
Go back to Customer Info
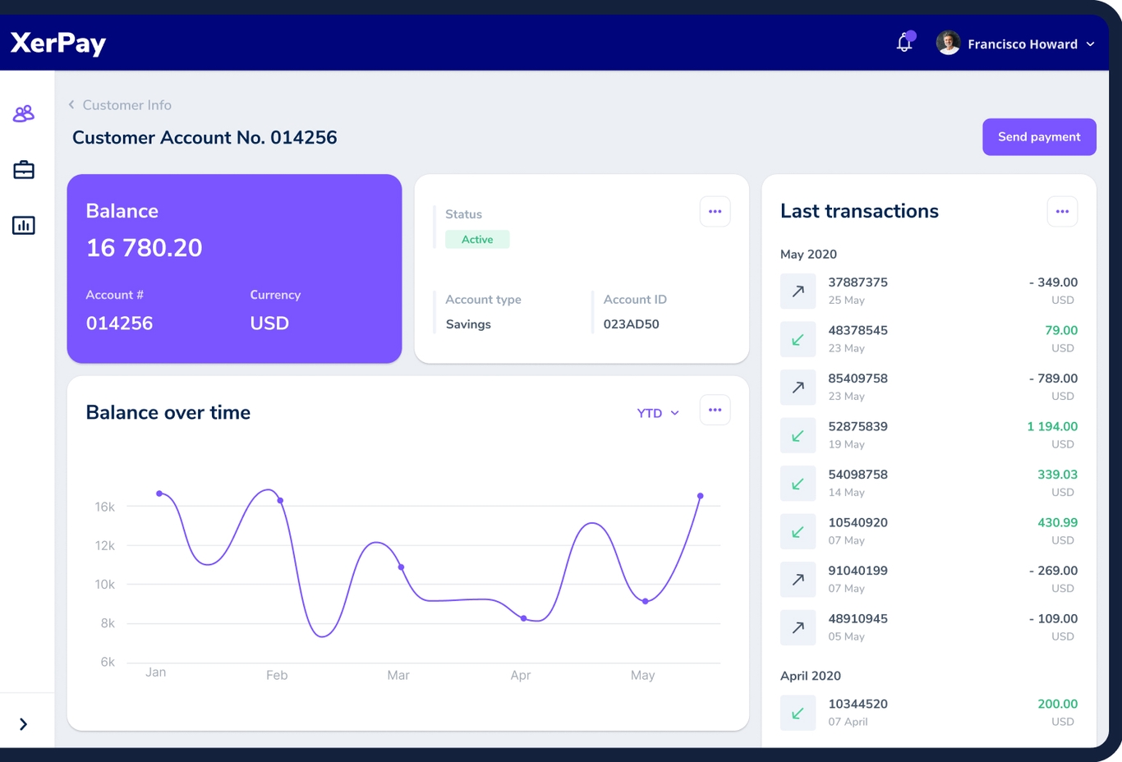(120, 105)
